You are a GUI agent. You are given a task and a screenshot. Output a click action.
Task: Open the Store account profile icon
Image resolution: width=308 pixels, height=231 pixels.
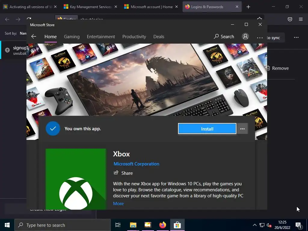[x=245, y=36]
